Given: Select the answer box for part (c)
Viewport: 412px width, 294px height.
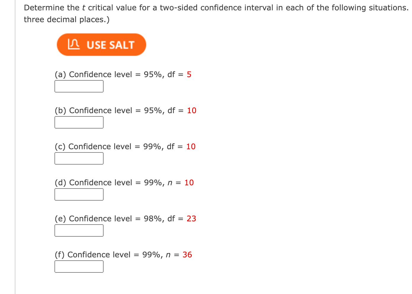Looking at the screenshot, I should click(79, 158).
